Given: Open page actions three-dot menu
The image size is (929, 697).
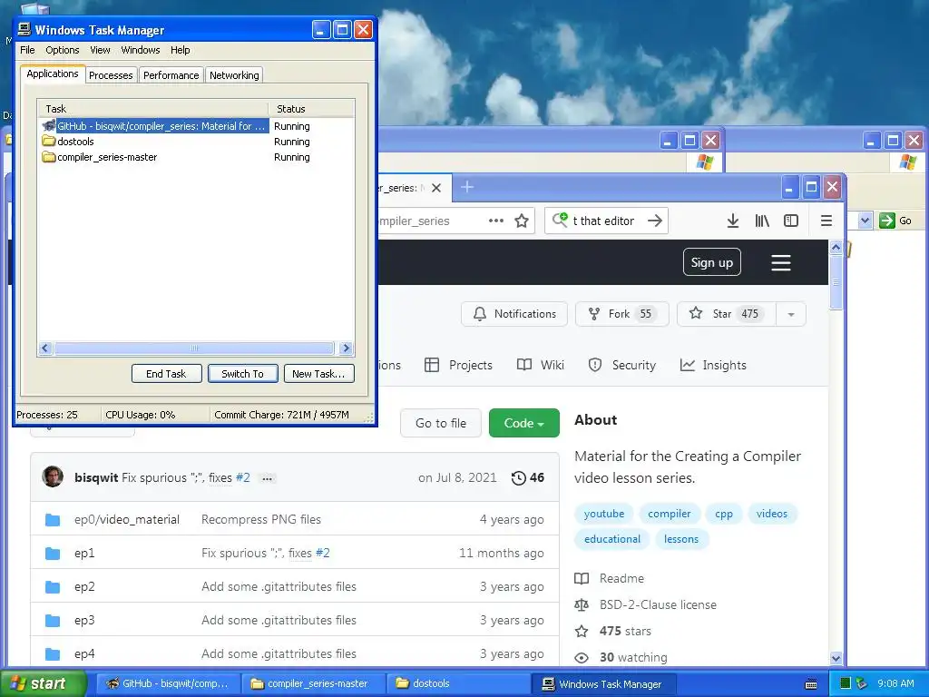Looking at the screenshot, I should click(x=496, y=221).
